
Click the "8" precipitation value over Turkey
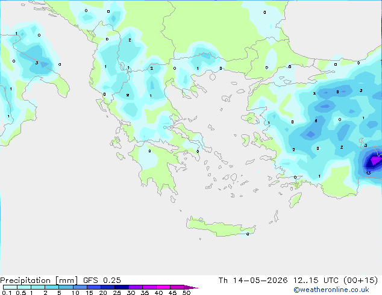point(337,92)
